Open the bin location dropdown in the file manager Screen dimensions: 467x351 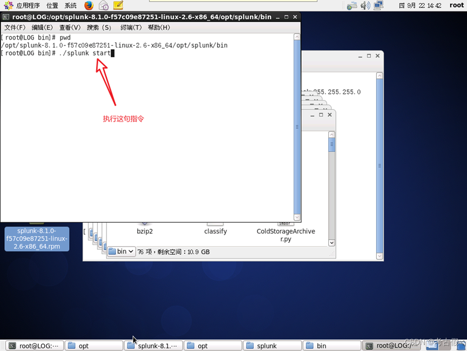pos(121,251)
